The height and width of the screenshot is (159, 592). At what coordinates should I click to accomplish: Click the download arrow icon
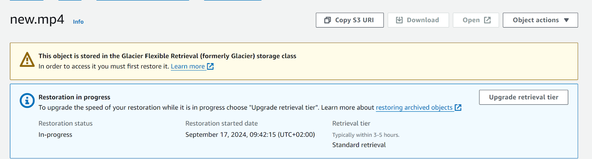[399, 20]
